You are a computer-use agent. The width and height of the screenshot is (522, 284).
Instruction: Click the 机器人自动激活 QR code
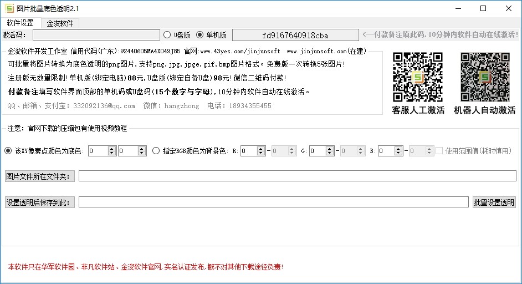pyautogui.click(x=485, y=77)
